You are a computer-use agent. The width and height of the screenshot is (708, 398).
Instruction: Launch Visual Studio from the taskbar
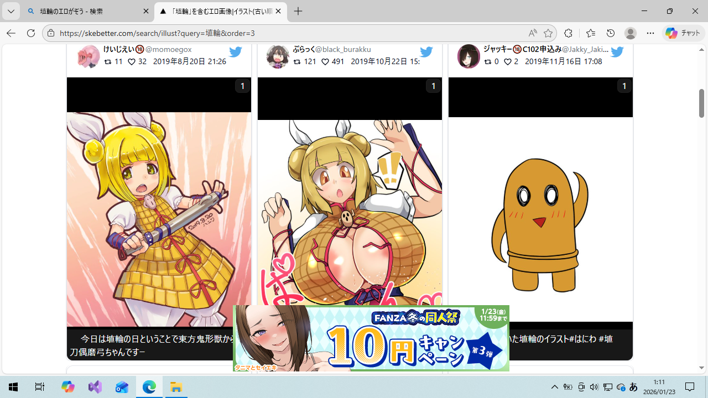[95, 387]
